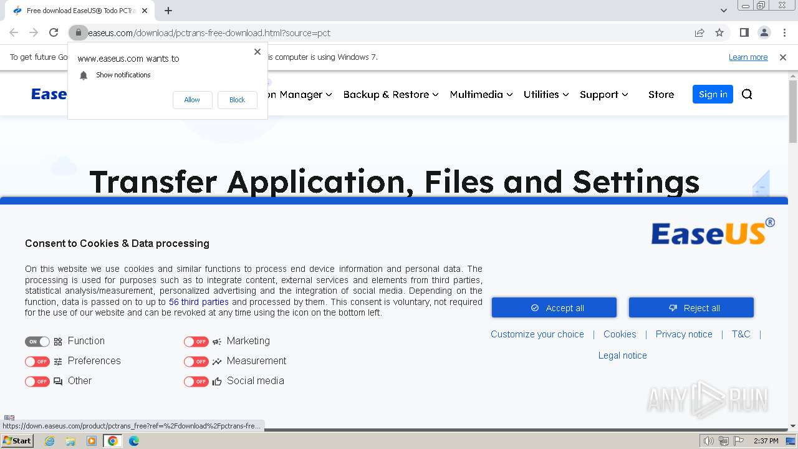
Task: Click Accept all cookies
Action: [x=554, y=307]
